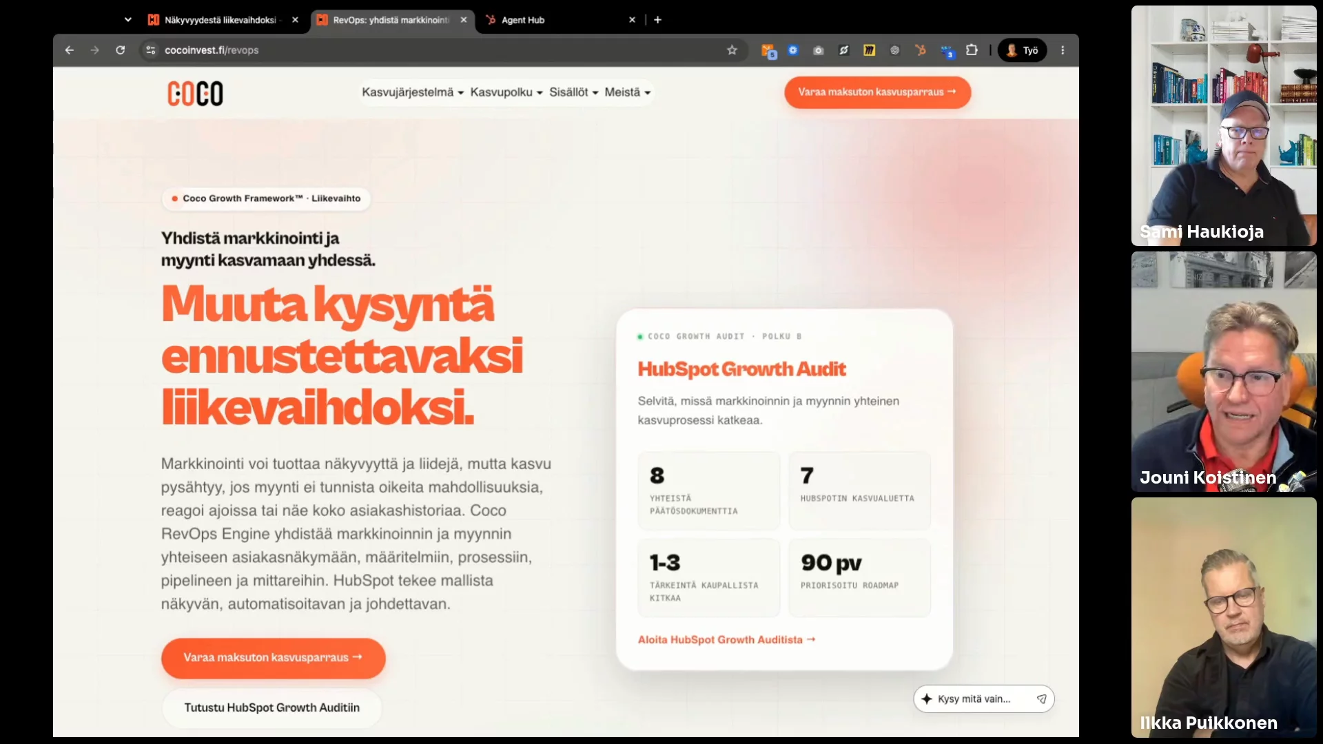Open the Extensions puzzle-piece menu
The width and height of the screenshot is (1323, 744).
click(972, 50)
